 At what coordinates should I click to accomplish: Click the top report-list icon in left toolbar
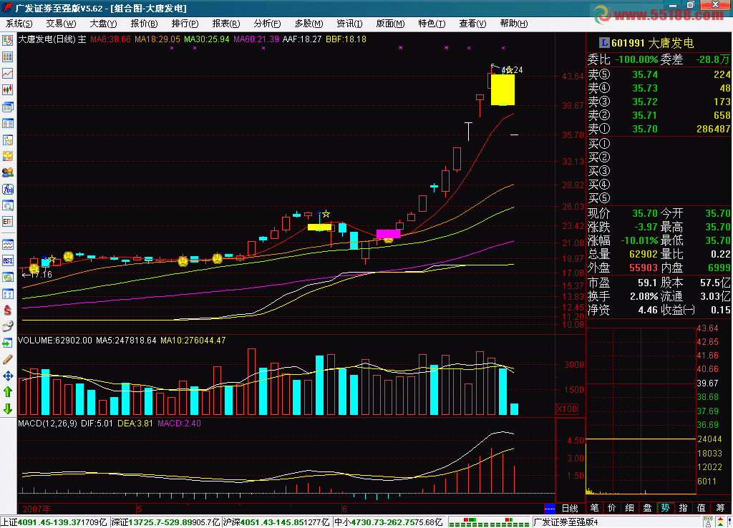tap(7, 40)
